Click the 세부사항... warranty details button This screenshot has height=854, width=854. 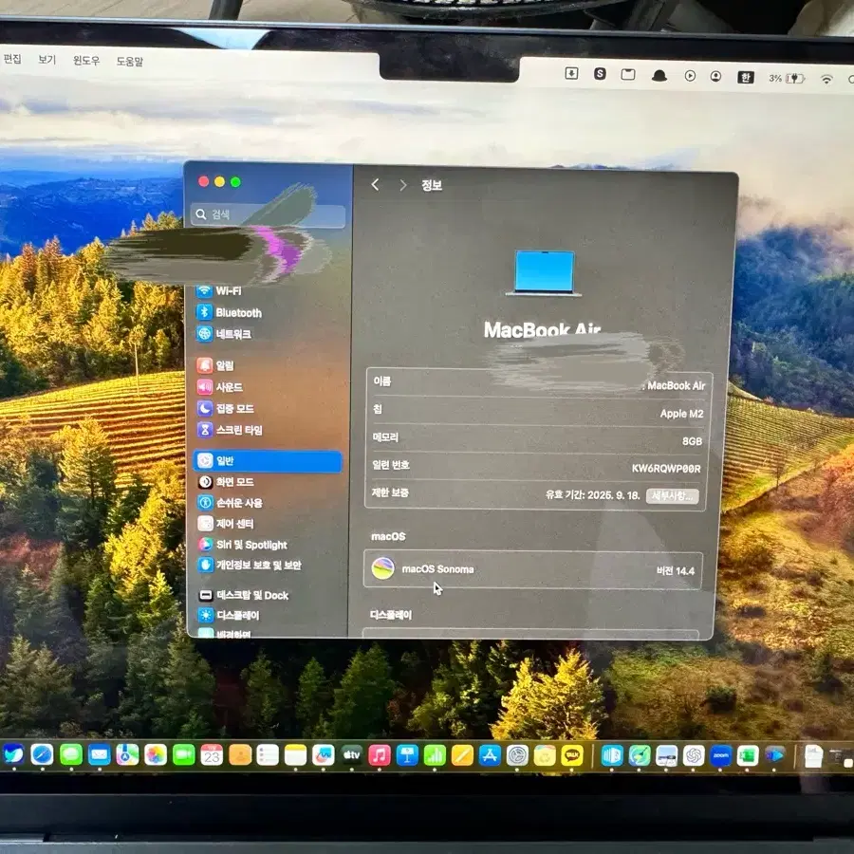673,496
